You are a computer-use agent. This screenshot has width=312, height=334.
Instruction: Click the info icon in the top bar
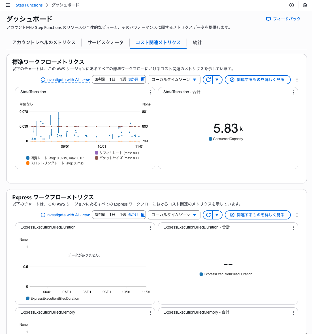(x=291, y=5)
